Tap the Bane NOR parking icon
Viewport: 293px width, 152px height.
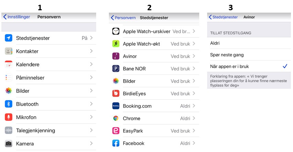[116, 69]
